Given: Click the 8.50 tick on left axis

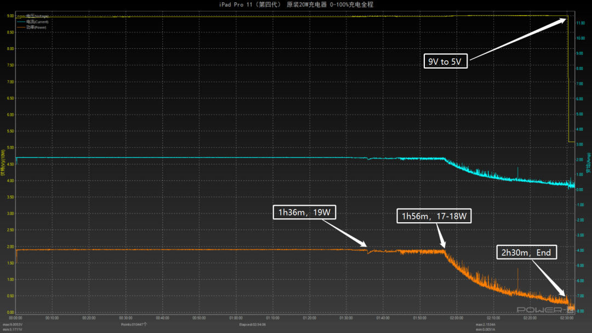Looking at the screenshot, I should [x=10, y=32].
